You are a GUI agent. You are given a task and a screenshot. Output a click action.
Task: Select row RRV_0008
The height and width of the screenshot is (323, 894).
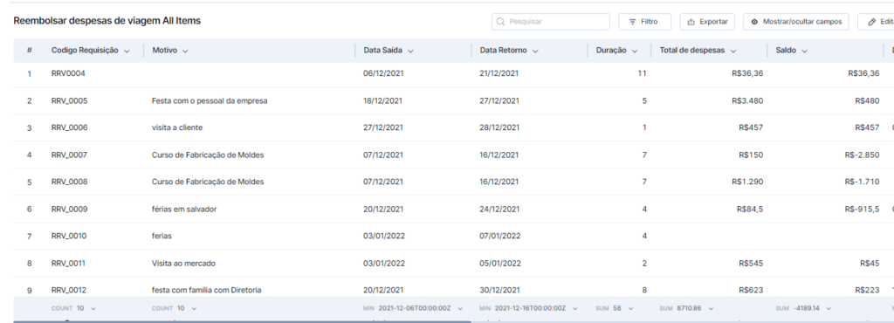point(453,182)
